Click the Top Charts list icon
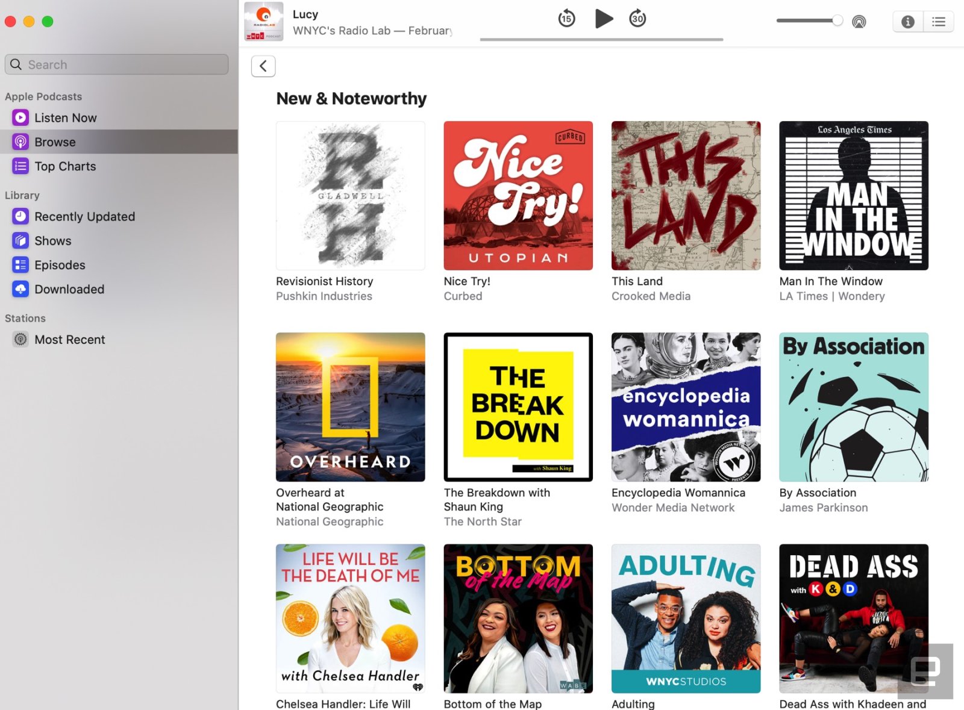Image resolution: width=964 pixels, height=710 pixels. pos(20,166)
